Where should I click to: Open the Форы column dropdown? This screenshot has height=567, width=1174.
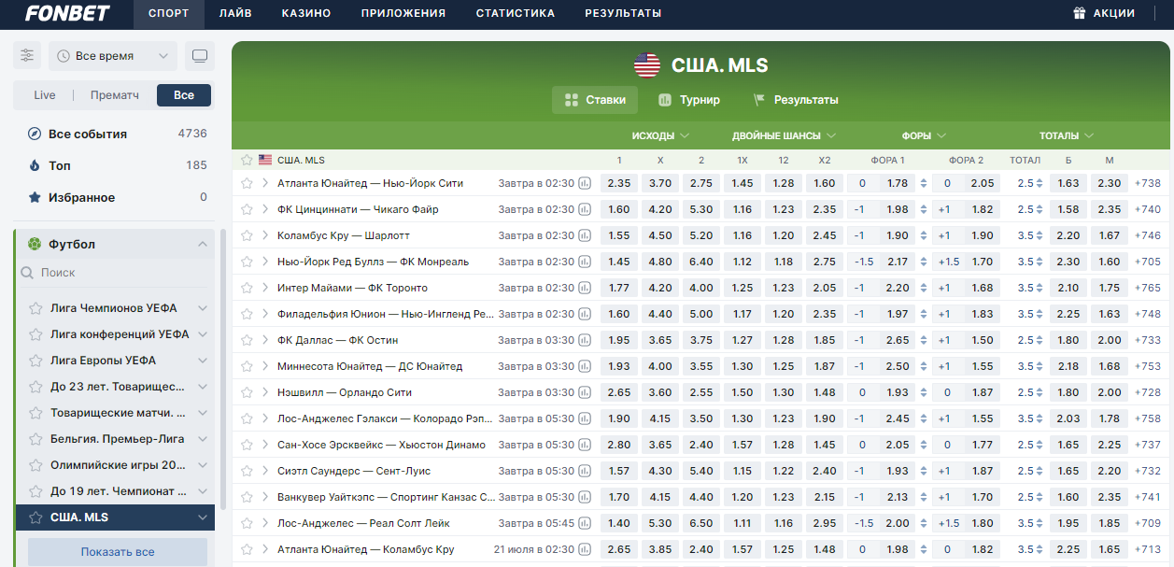[x=924, y=135]
